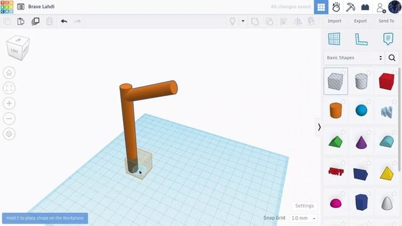Select the red Box shape

tap(386, 81)
